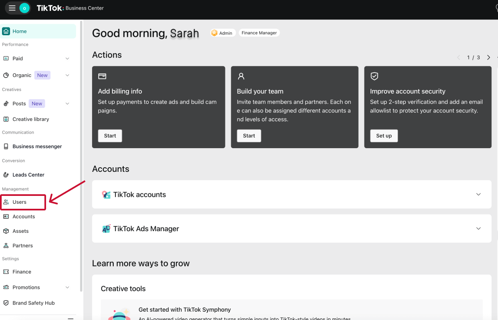Click the Users people icon

(6, 202)
